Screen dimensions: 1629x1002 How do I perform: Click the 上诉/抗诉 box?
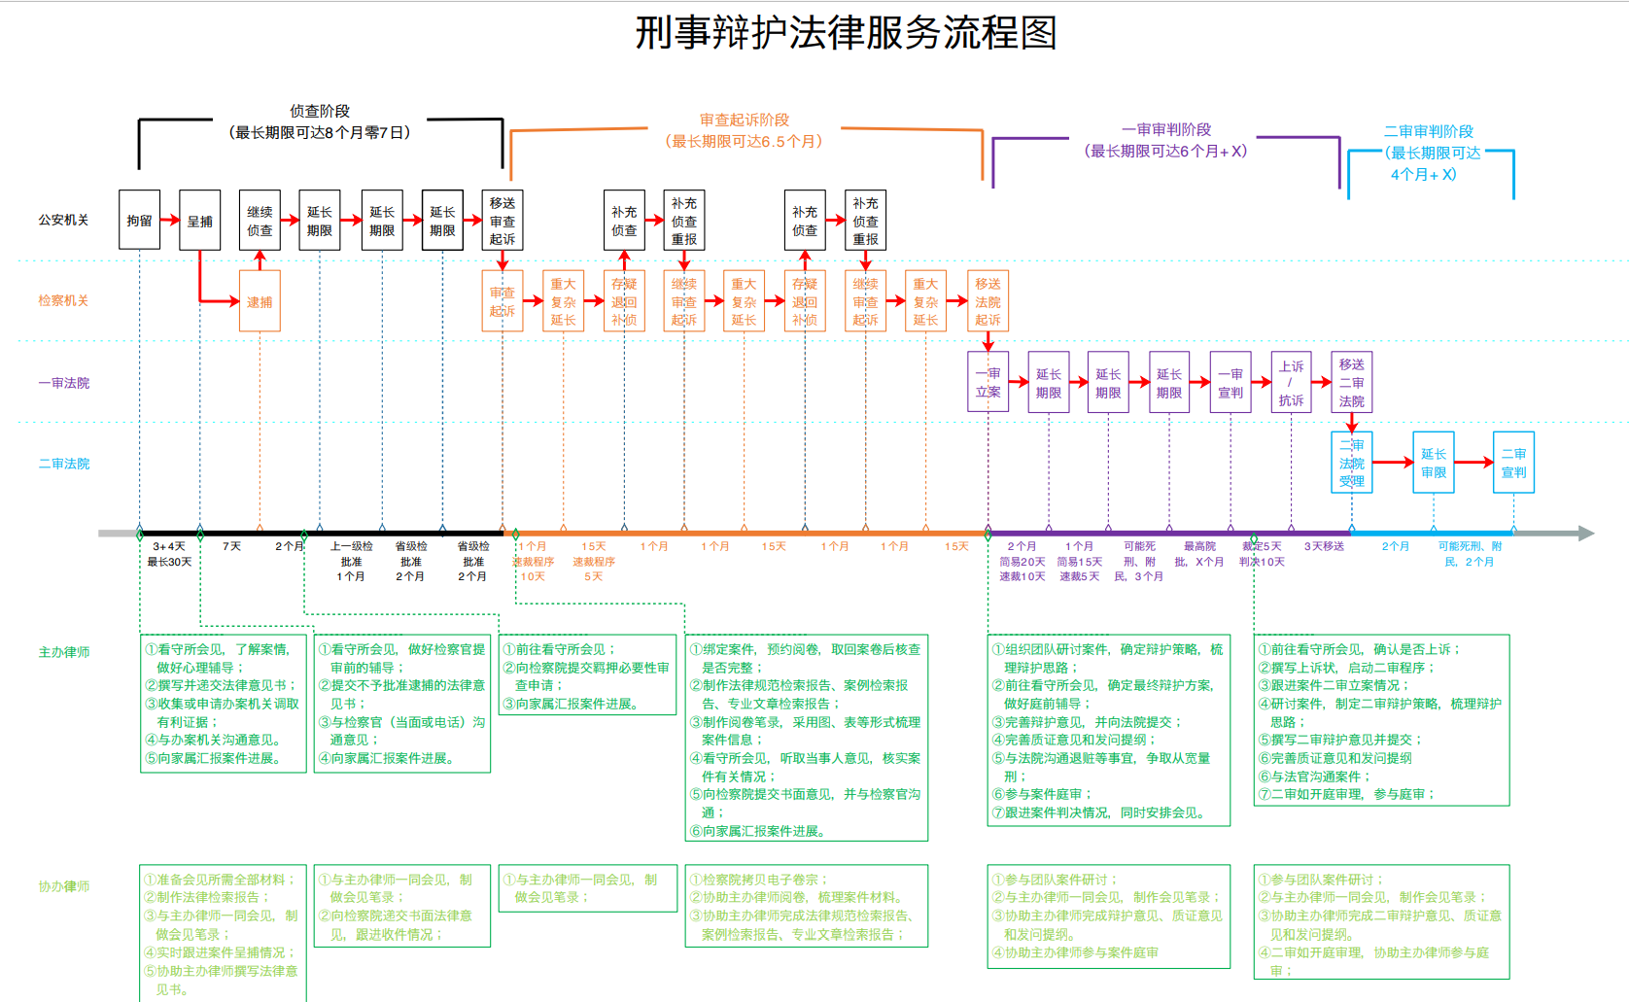[1291, 382]
